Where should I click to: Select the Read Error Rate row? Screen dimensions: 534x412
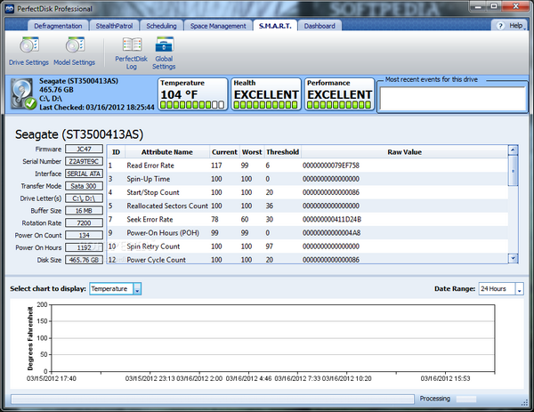(308, 166)
